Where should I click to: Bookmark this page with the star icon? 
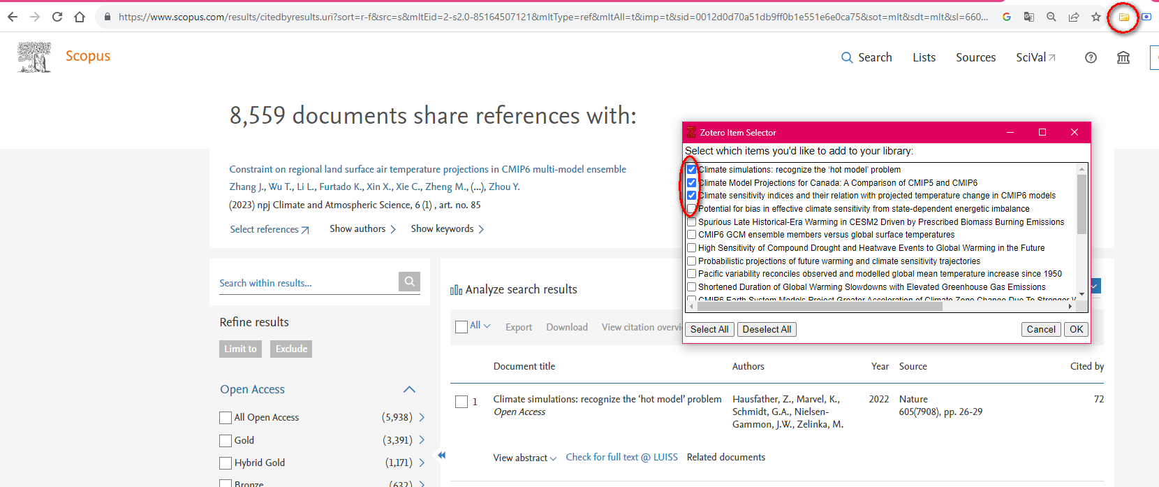[x=1096, y=17]
